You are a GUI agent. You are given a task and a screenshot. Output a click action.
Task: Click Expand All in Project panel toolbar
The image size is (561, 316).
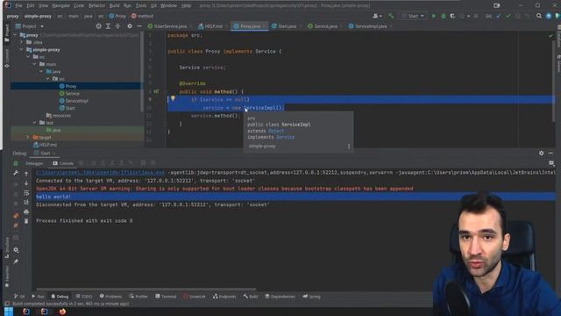[x=108, y=26]
